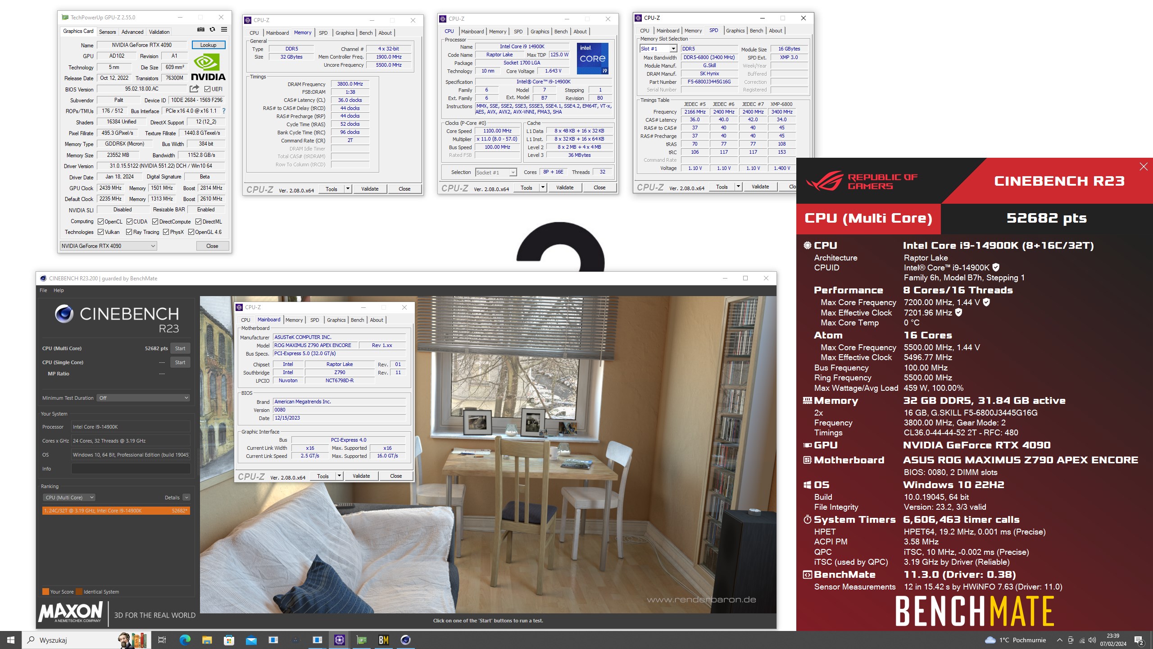Switch to Cinebench via its taskbar icon
Screen dimensions: 1153x649
point(406,640)
